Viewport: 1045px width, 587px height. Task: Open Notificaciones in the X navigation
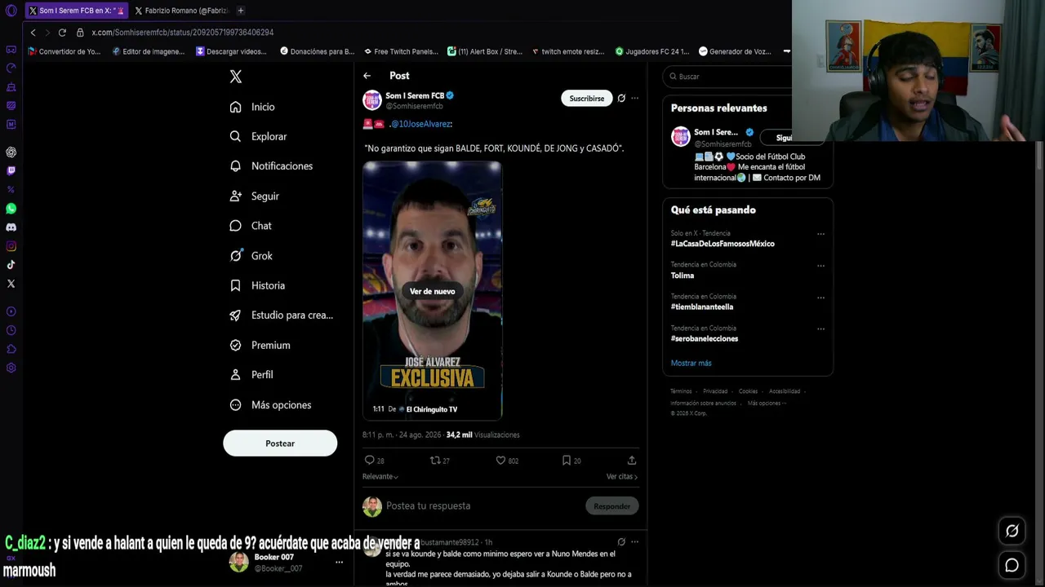pos(271,166)
